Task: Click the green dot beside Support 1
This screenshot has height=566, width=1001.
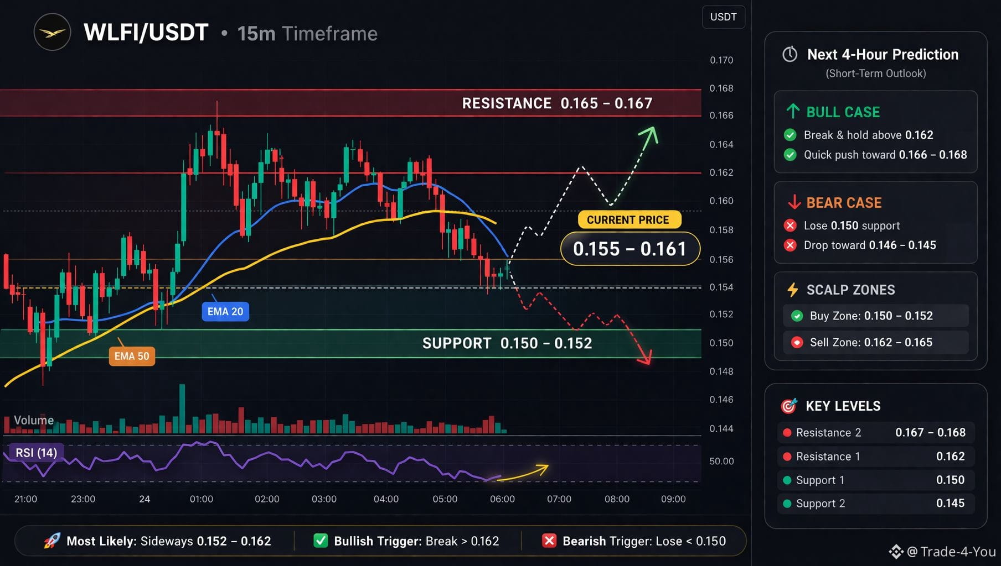Action: point(787,480)
